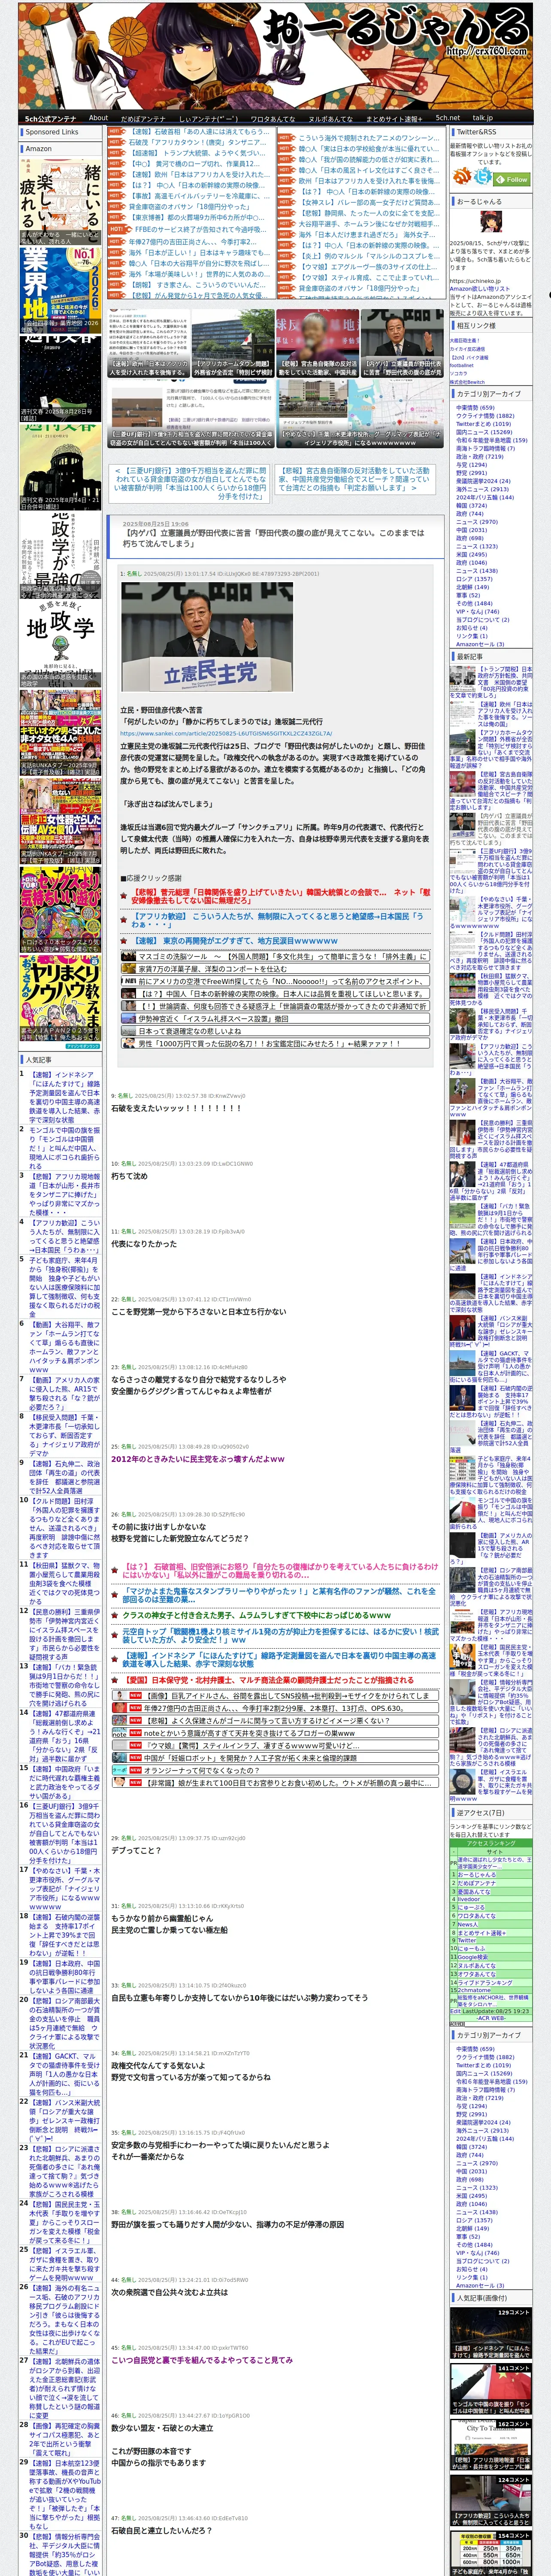Screen dimensions: 551x2576
Task: Open link クラスの神女子と付き合えた男子
Action: pos(256,1615)
